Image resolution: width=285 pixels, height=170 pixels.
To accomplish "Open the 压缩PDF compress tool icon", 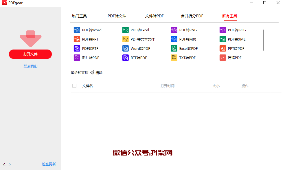I will click(x=223, y=58).
